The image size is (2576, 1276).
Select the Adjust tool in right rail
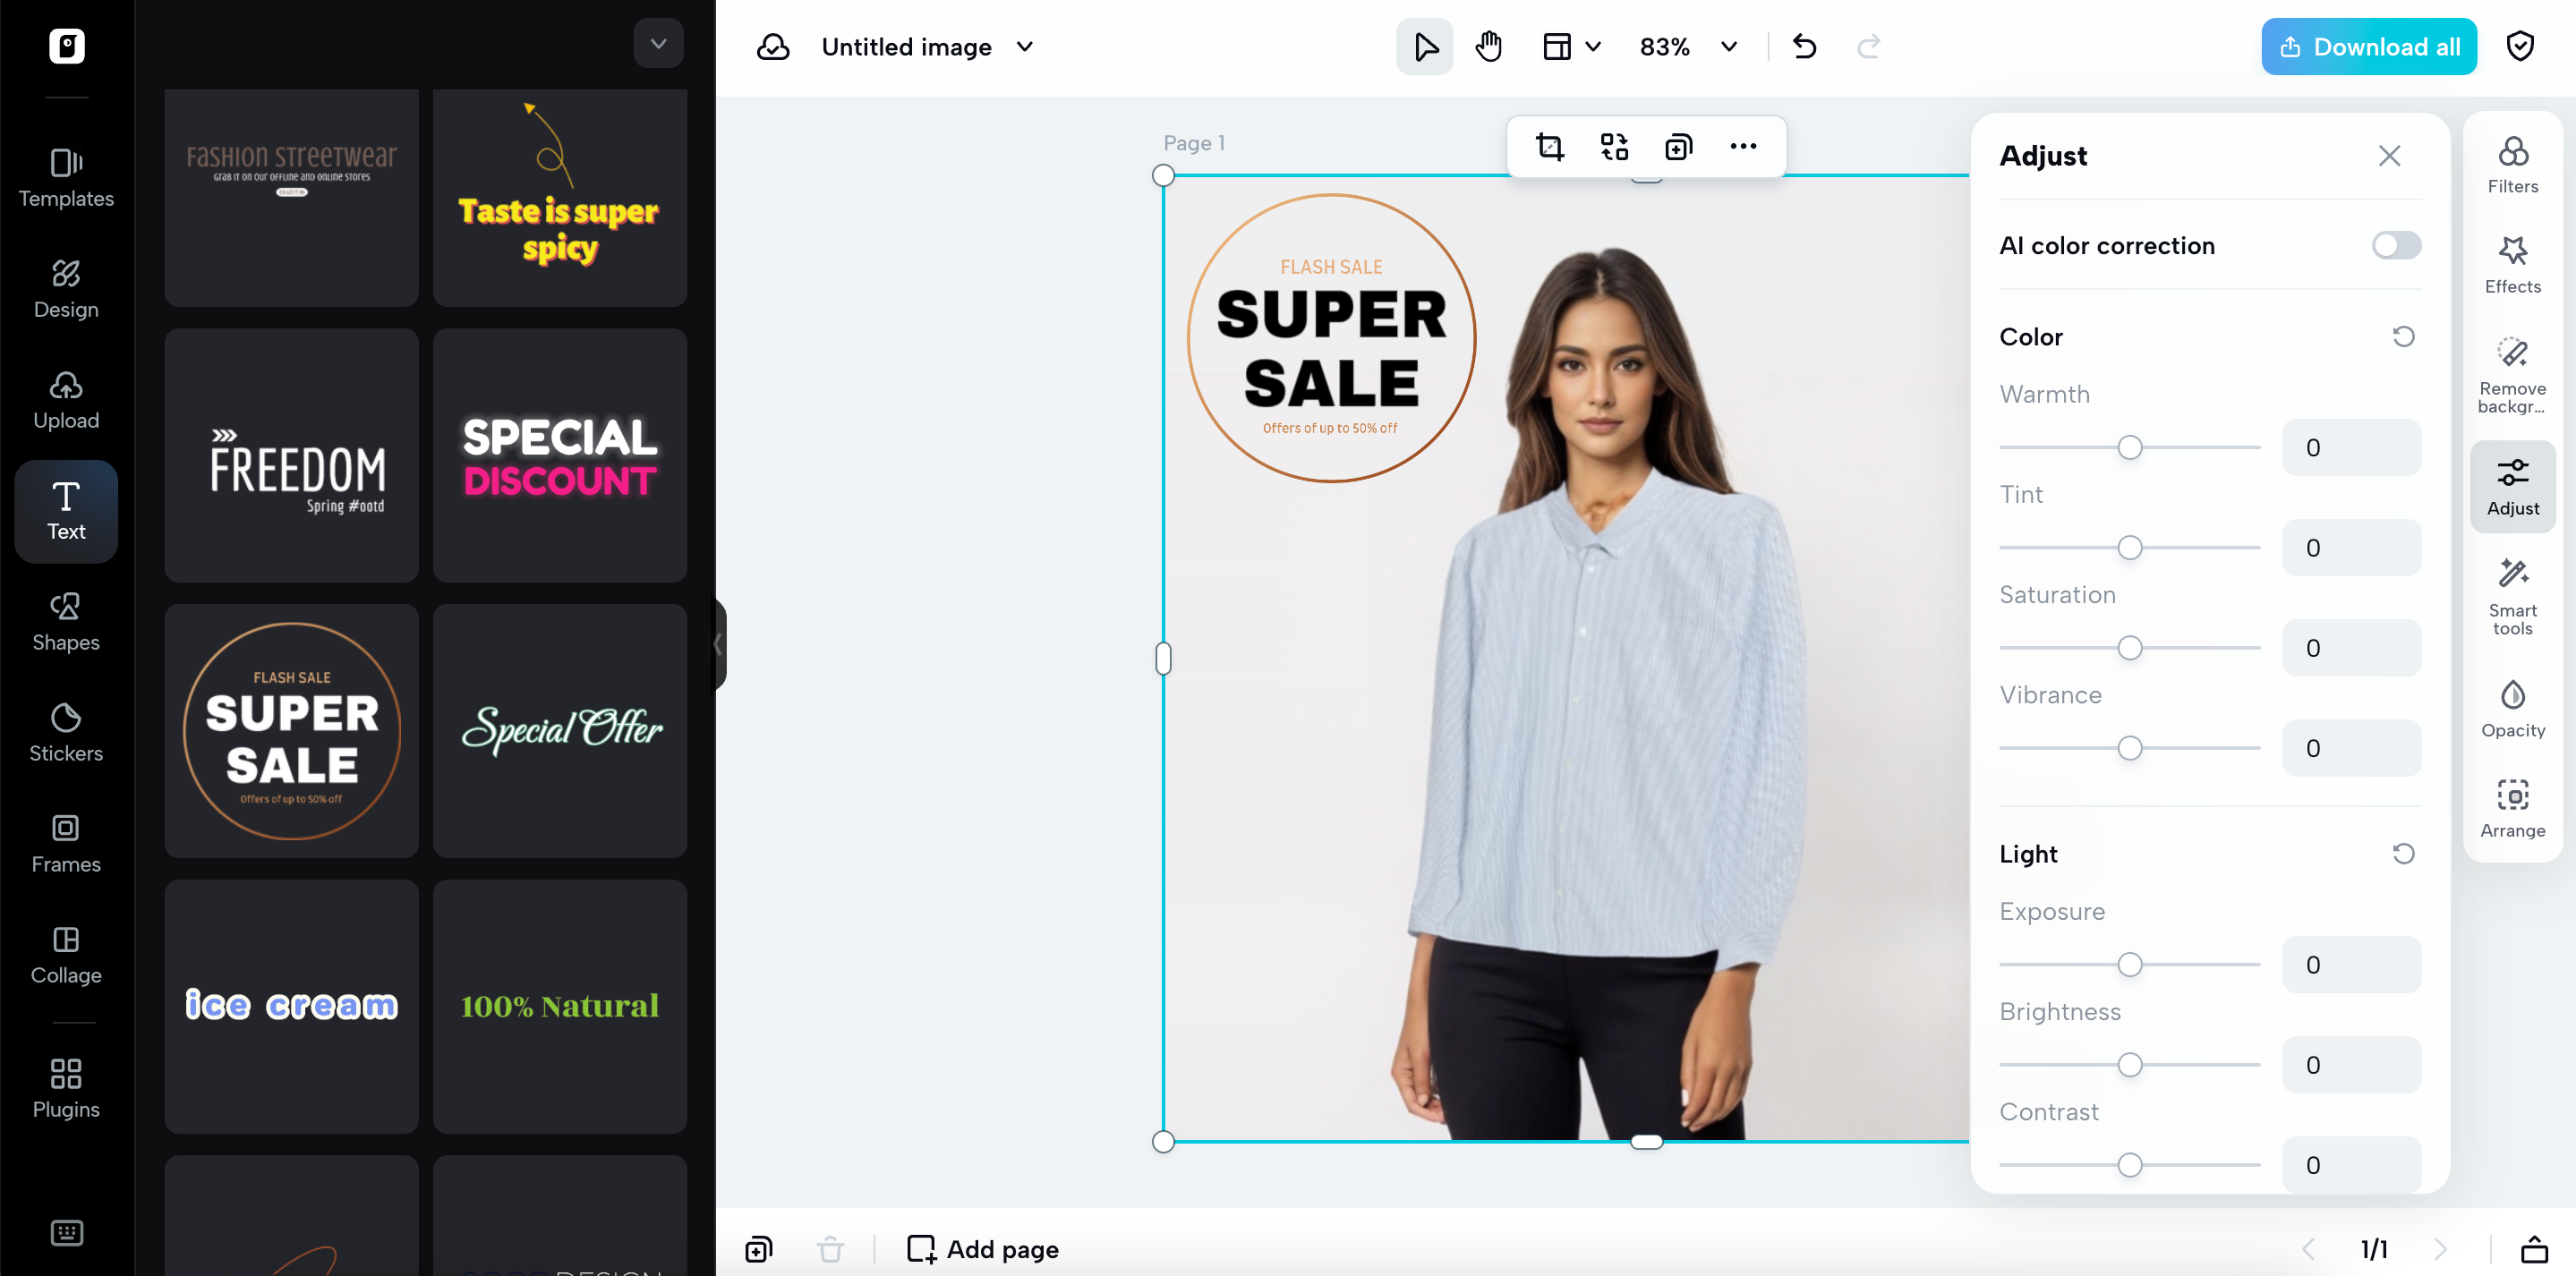[2512, 487]
